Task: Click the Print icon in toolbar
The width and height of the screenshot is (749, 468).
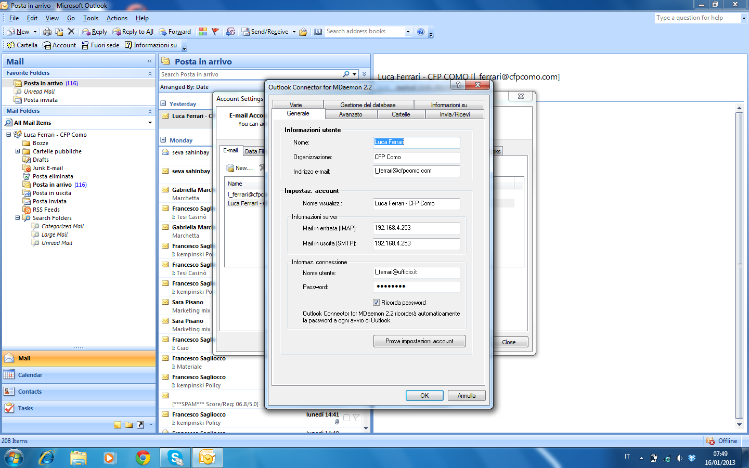Action: [x=47, y=32]
